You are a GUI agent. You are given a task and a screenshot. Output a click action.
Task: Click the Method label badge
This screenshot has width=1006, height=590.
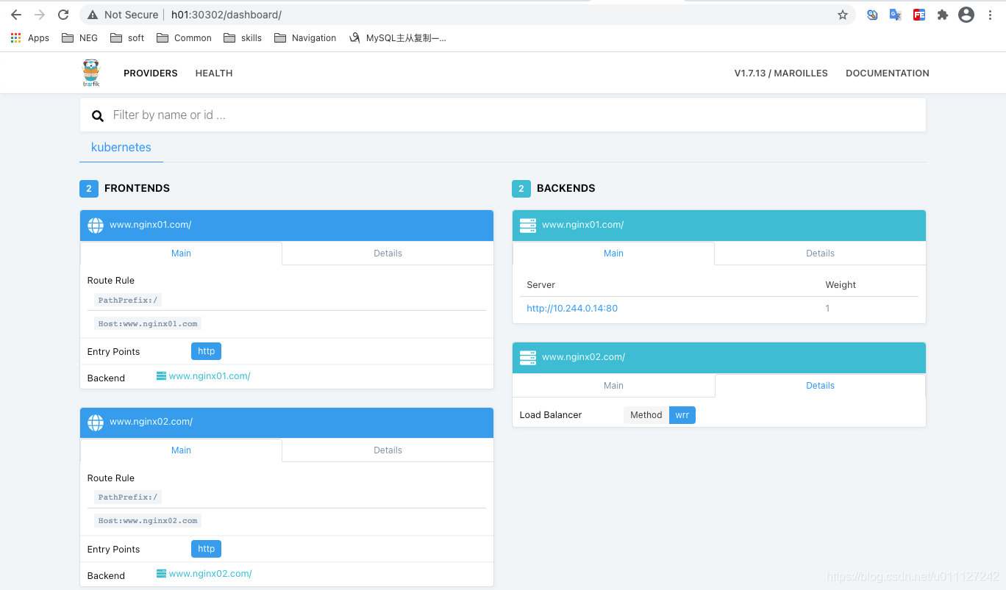point(646,415)
